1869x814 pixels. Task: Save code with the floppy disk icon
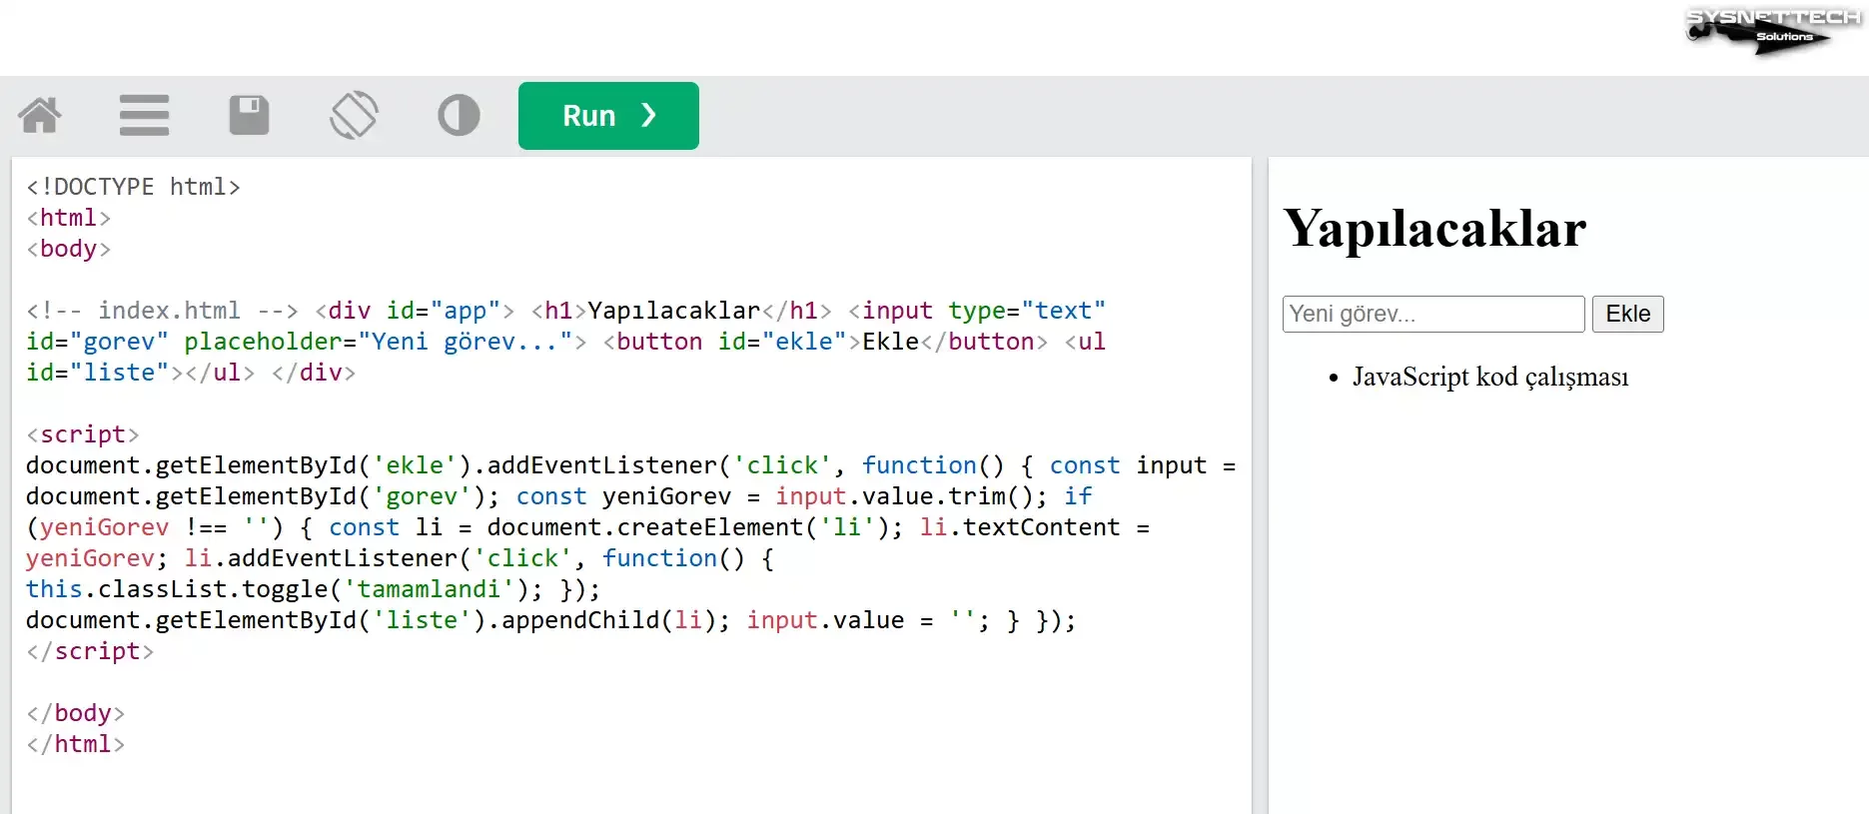pos(249,115)
